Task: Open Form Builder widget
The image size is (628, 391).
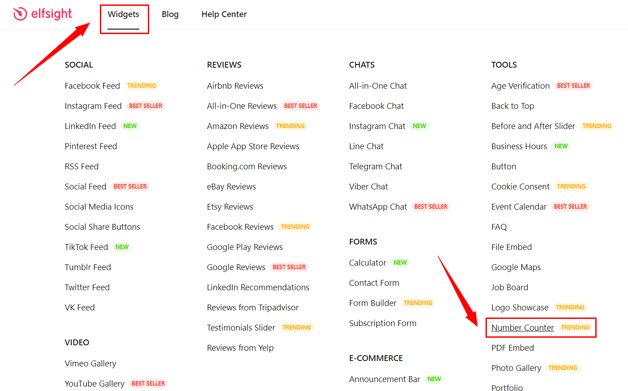Action: click(373, 303)
